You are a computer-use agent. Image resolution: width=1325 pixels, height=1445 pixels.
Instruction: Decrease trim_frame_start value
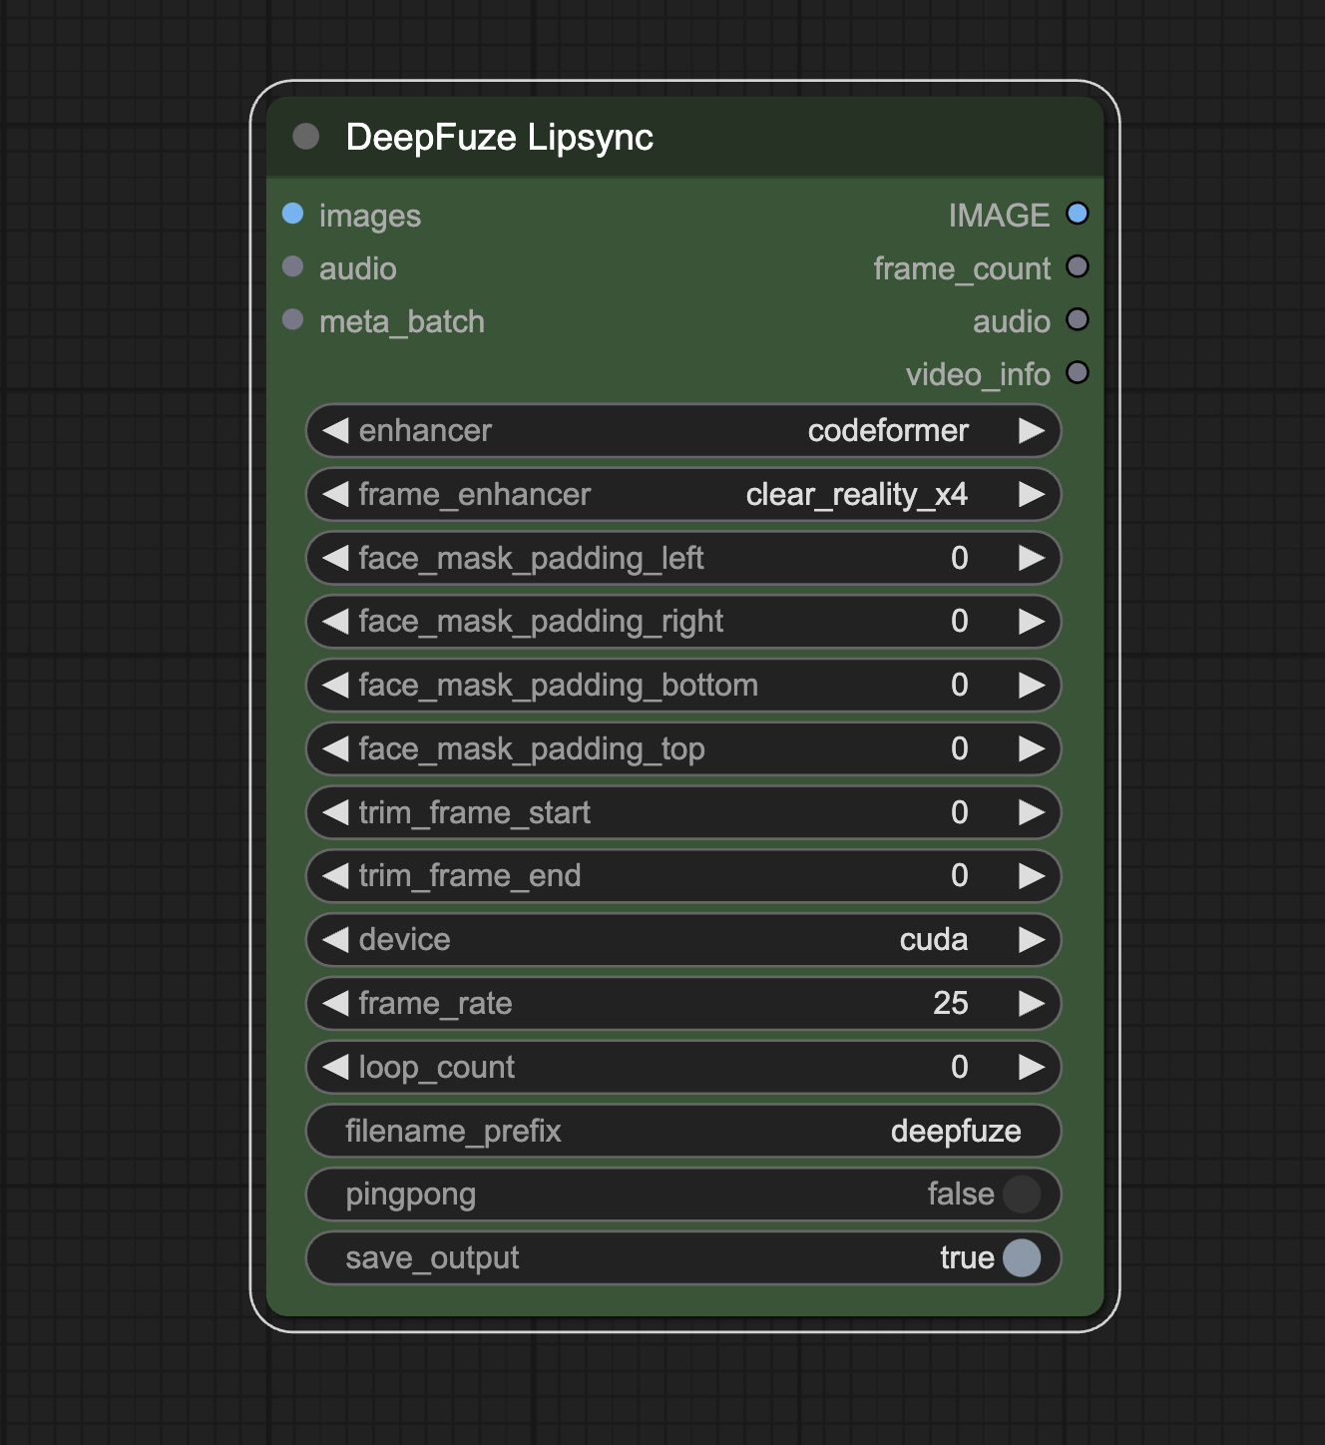tap(335, 813)
